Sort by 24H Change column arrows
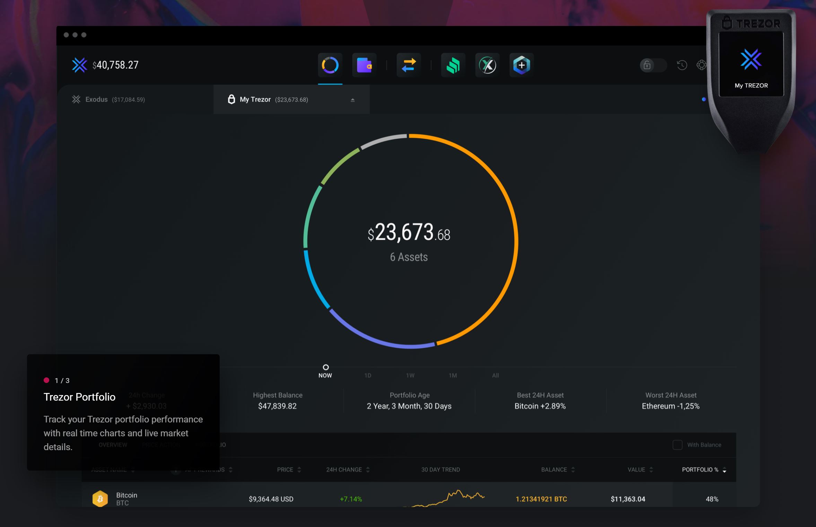816x527 pixels. (x=368, y=470)
